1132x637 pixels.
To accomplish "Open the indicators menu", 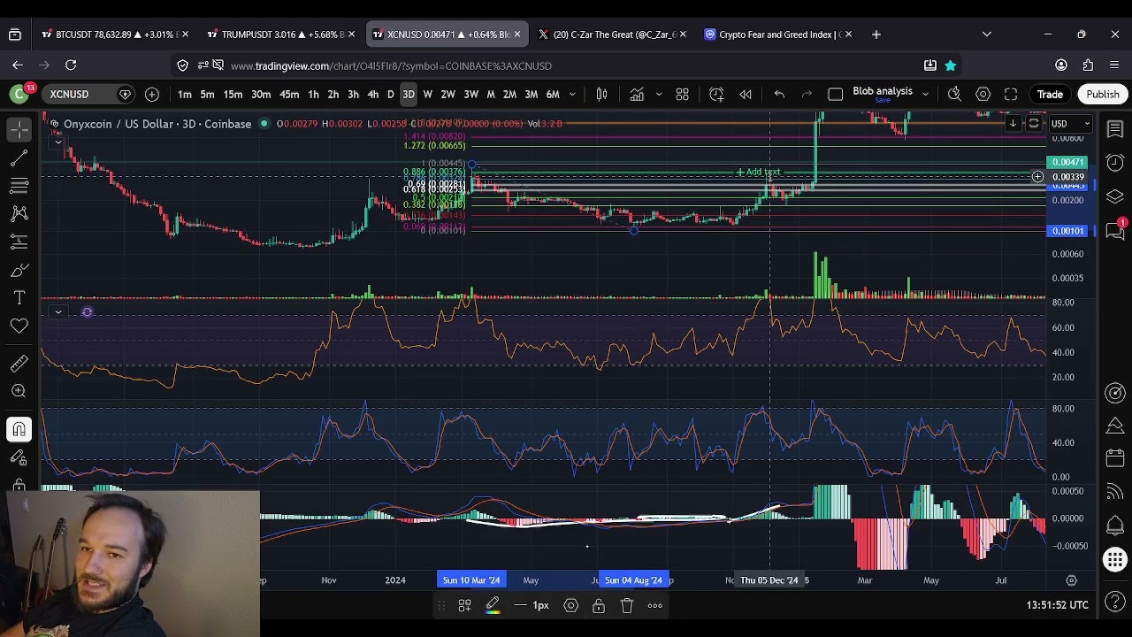I will pyautogui.click(x=637, y=95).
